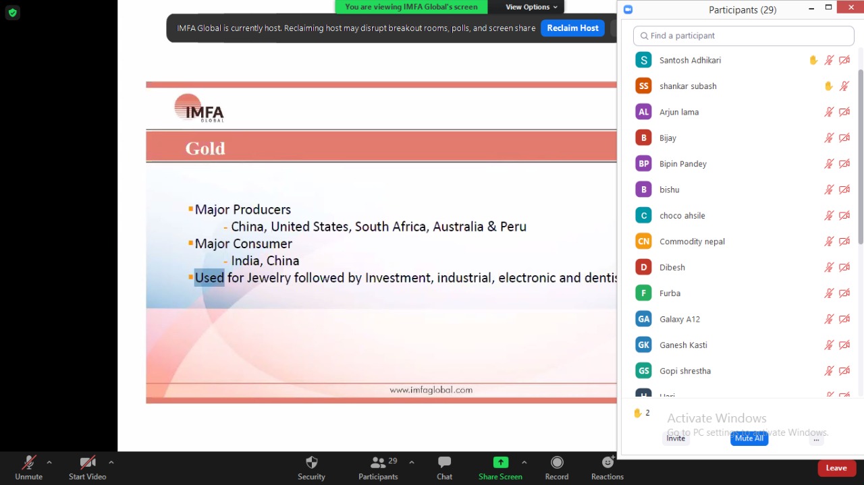Expand share options arrow next to Share Screen
Viewport: 864px width, 485px height.
(524, 463)
